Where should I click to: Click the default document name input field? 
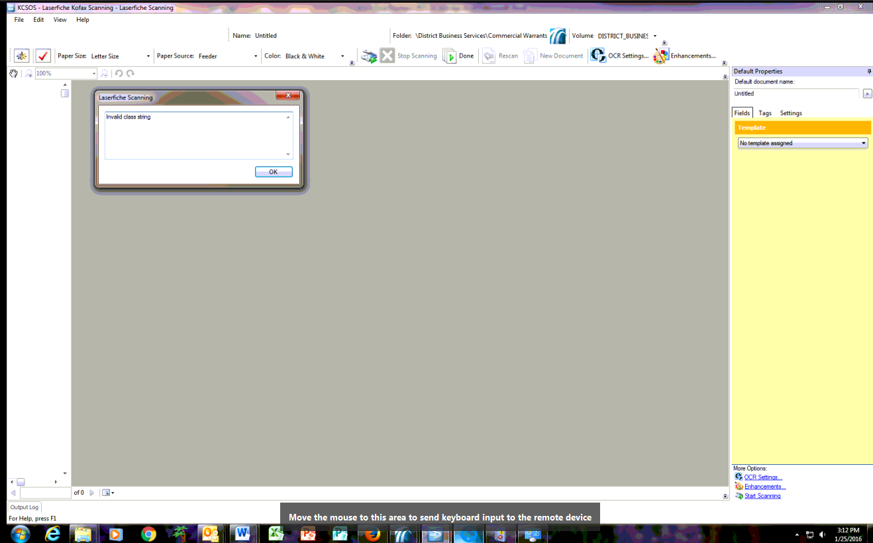click(796, 94)
